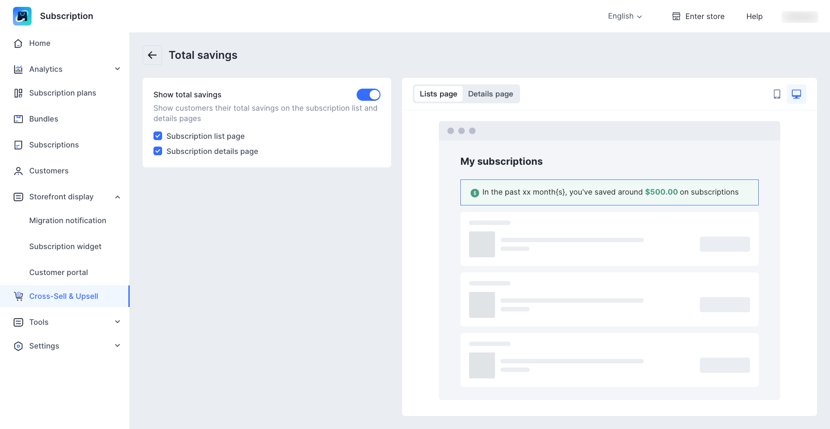Click the back arrow next to Total savings
The height and width of the screenshot is (429, 830).
point(152,55)
